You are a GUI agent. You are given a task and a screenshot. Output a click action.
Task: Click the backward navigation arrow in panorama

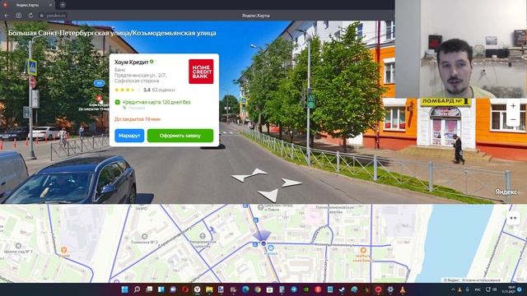click(x=269, y=195)
